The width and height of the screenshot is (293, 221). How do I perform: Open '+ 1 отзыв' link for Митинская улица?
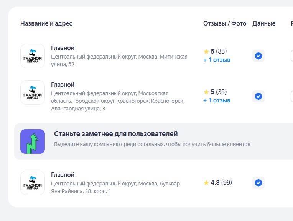pyautogui.click(x=217, y=60)
